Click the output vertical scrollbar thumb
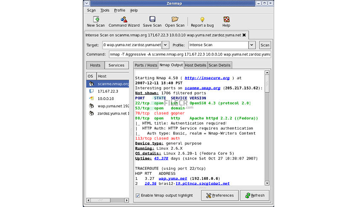The image size is (357, 207). click(x=267, y=84)
